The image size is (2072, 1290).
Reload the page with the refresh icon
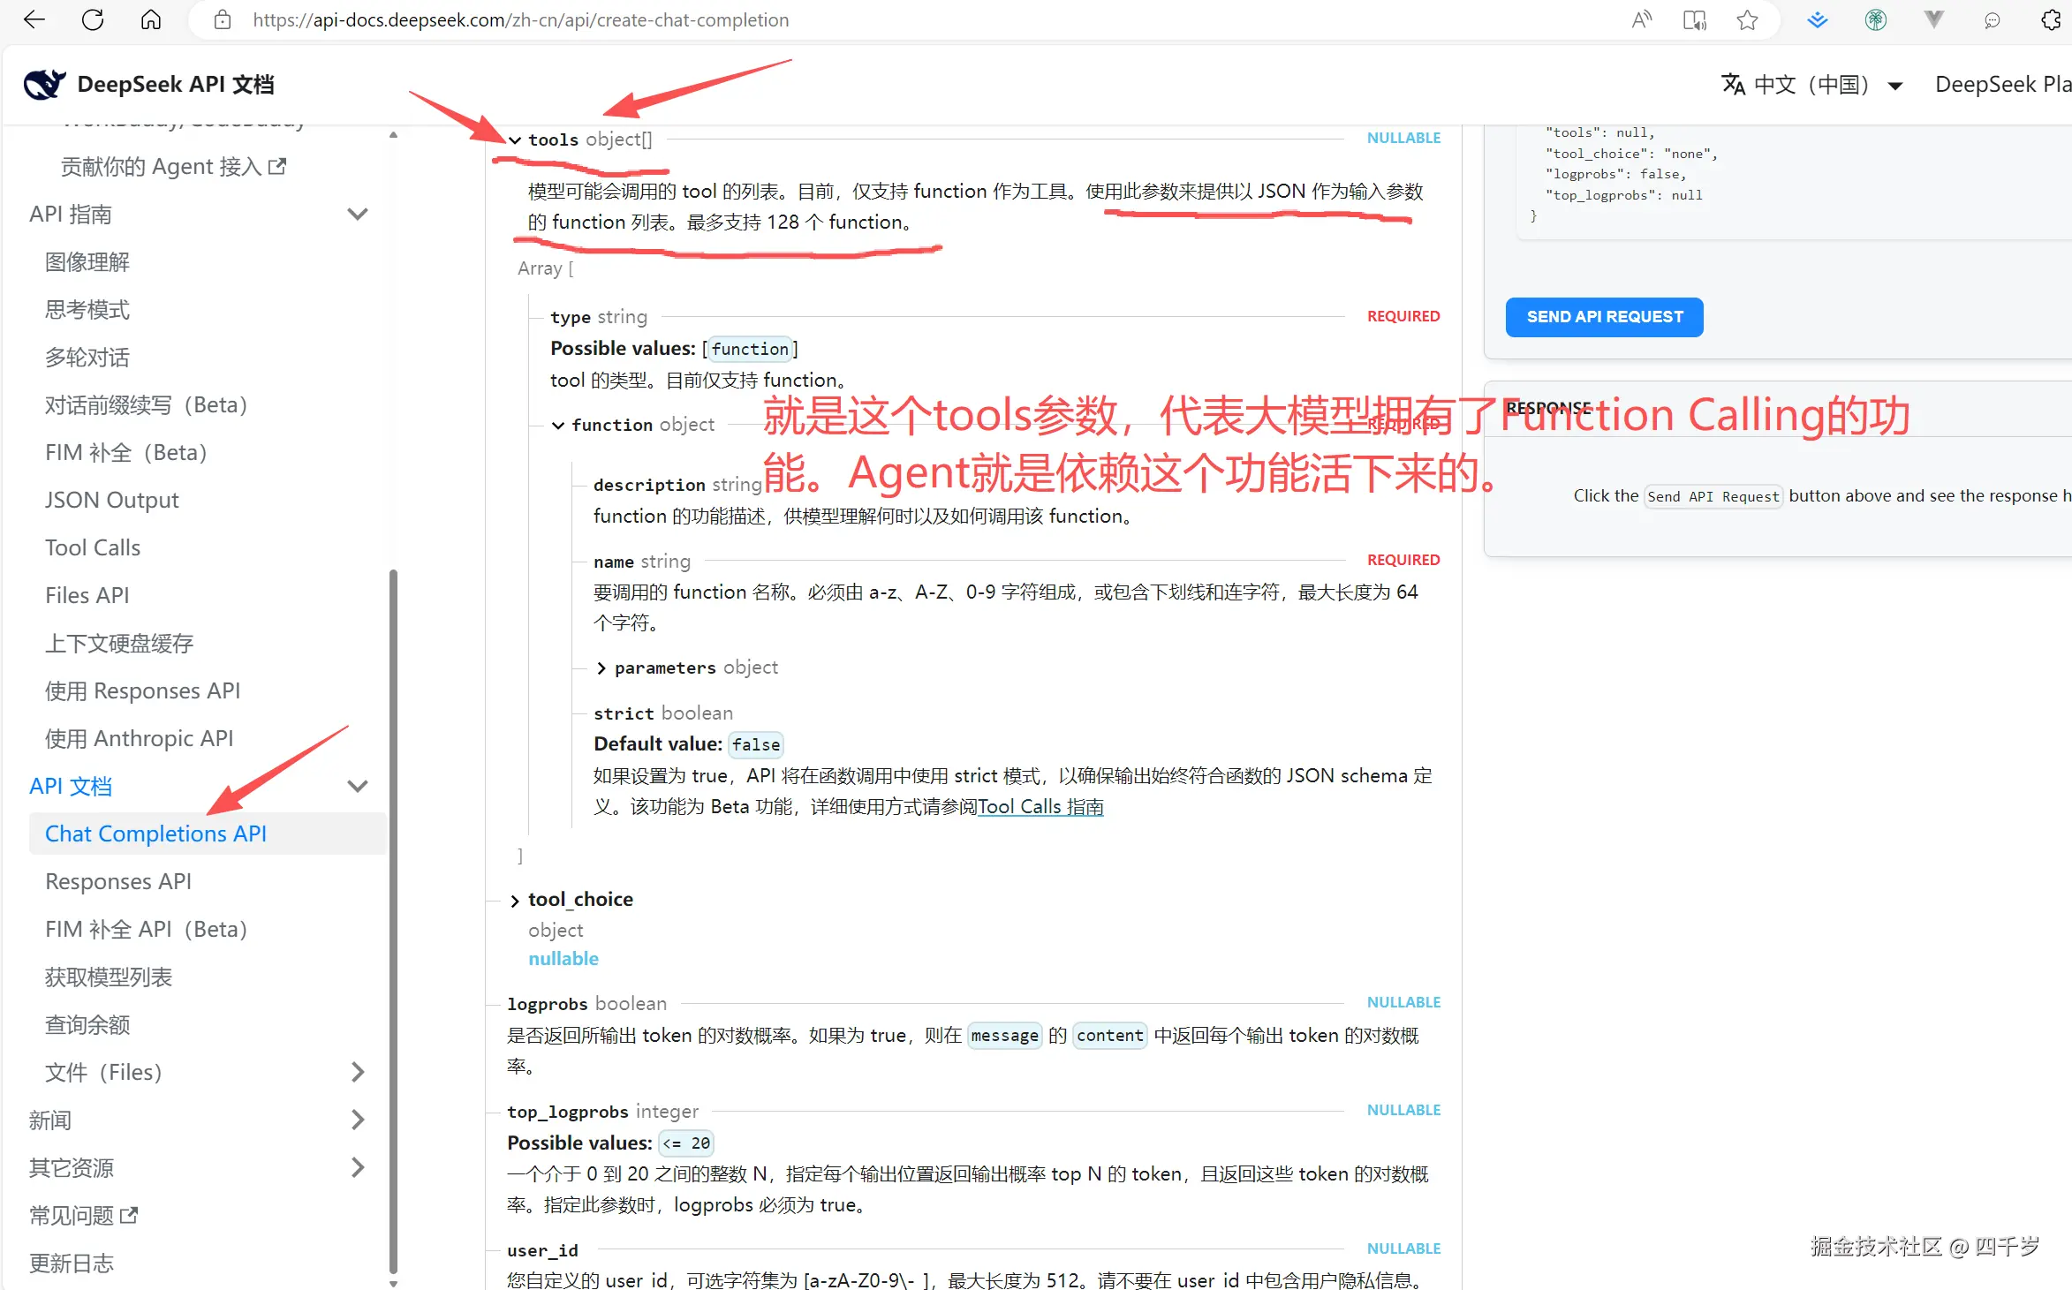coord(93,19)
